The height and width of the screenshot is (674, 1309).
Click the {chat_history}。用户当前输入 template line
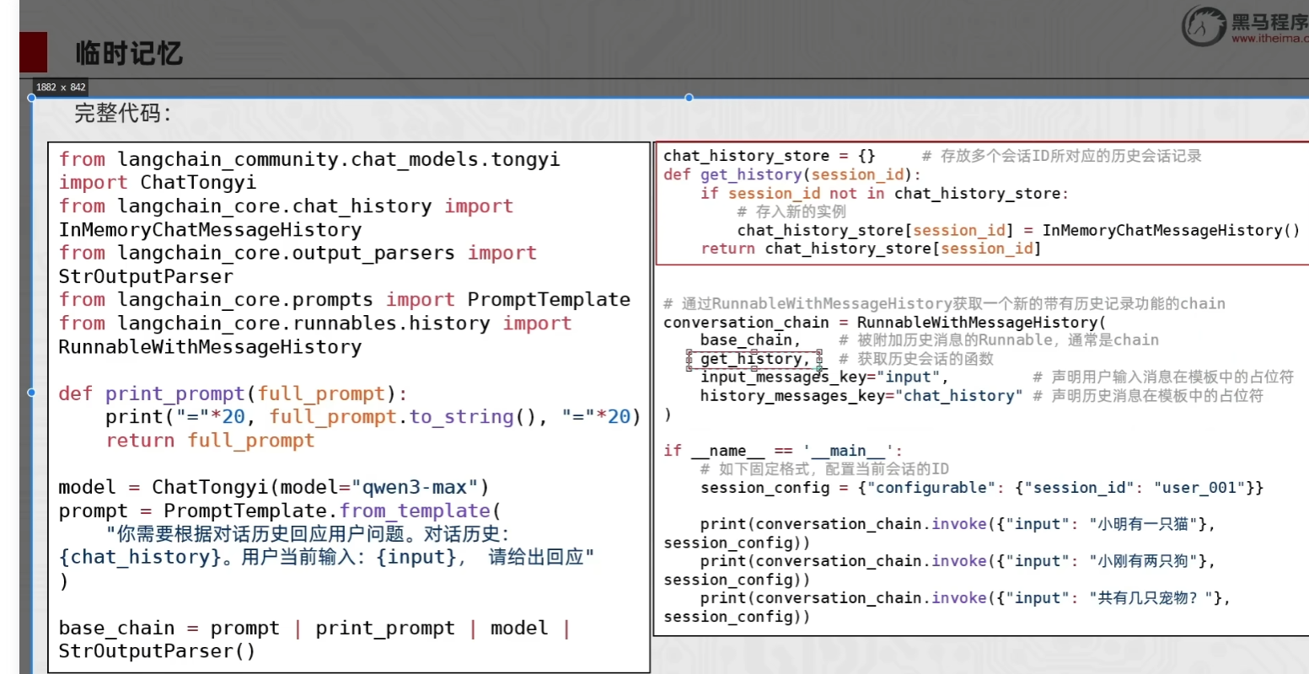pos(327,558)
